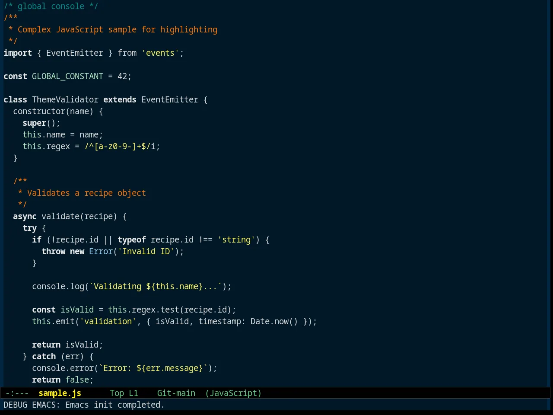This screenshot has height=415, width=553.
Task: Click the super(); call
Action: pyautogui.click(x=41, y=123)
